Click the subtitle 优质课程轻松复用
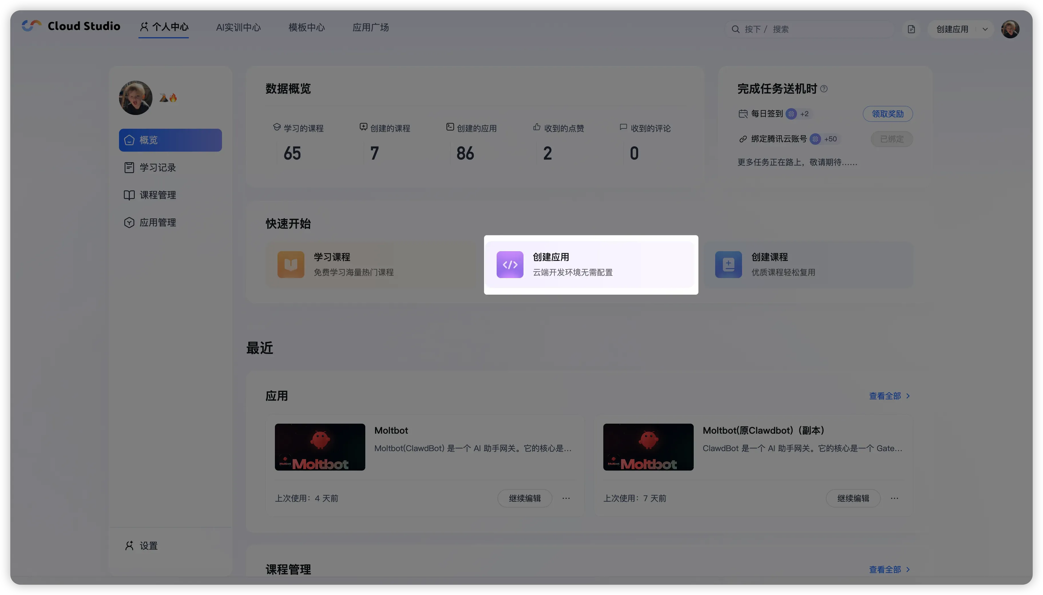Screen dimensions: 1043x595 tap(784, 272)
